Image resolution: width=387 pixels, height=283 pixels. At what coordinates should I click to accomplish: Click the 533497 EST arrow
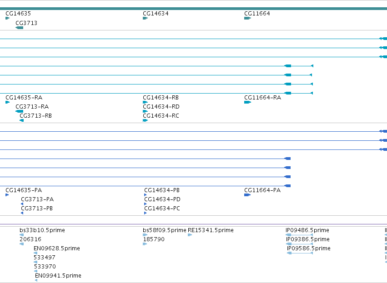35,262
